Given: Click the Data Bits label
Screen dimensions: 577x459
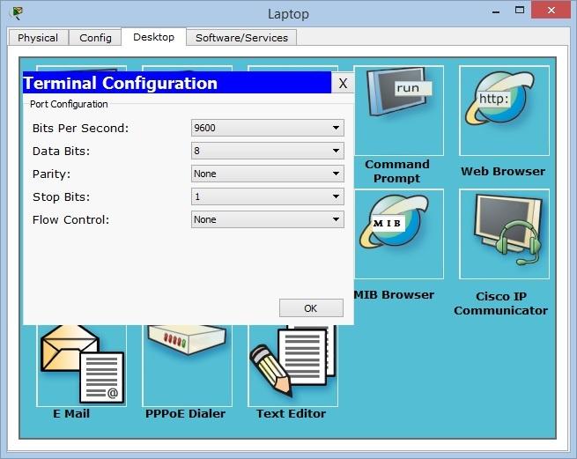Looking at the screenshot, I should point(61,151).
